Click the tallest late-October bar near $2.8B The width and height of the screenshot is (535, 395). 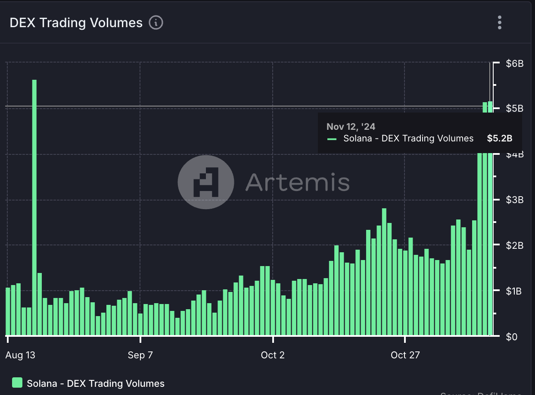pyautogui.click(x=384, y=272)
